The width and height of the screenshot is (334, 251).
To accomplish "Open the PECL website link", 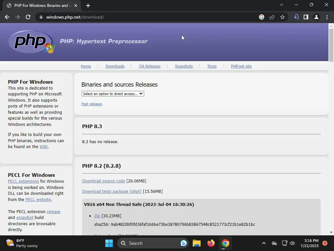I will tap(38, 200).
